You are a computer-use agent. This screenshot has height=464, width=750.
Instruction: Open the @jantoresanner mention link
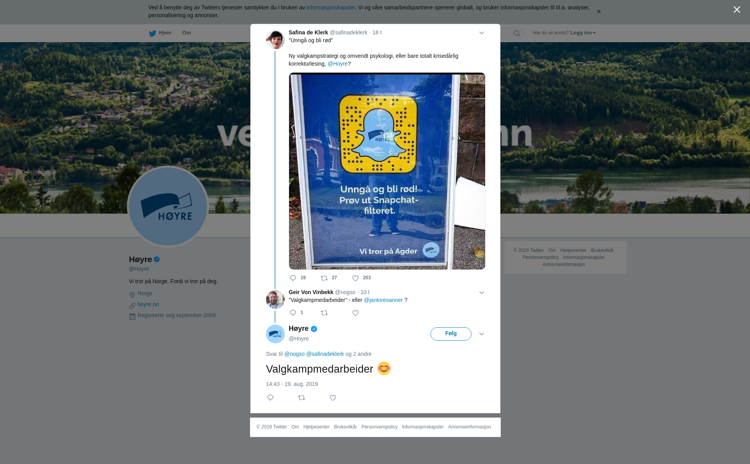tap(383, 300)
